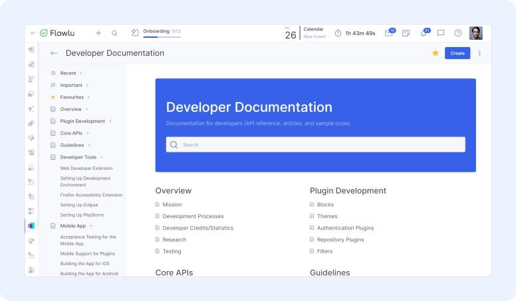Open Acceptance Testing for the Mobile App
The image size is (516, 301).
point(88,240)
